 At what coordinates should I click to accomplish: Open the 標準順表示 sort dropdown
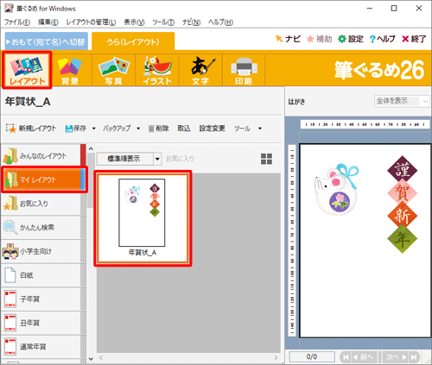[x=129, y=159]
